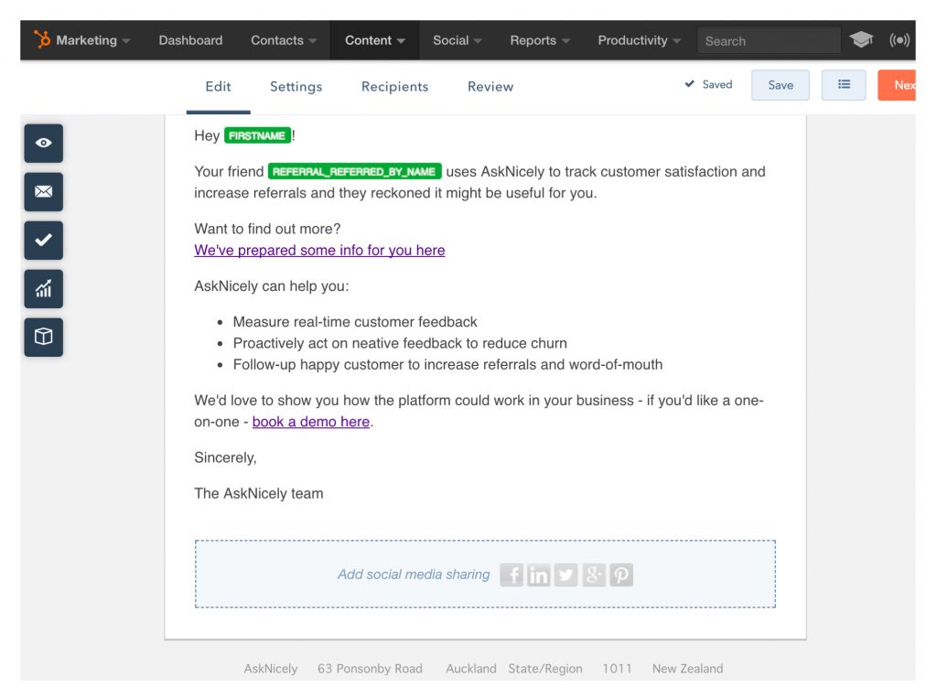
Task: Click the 'book a demo here' link
Action: [x=311, y=422]
